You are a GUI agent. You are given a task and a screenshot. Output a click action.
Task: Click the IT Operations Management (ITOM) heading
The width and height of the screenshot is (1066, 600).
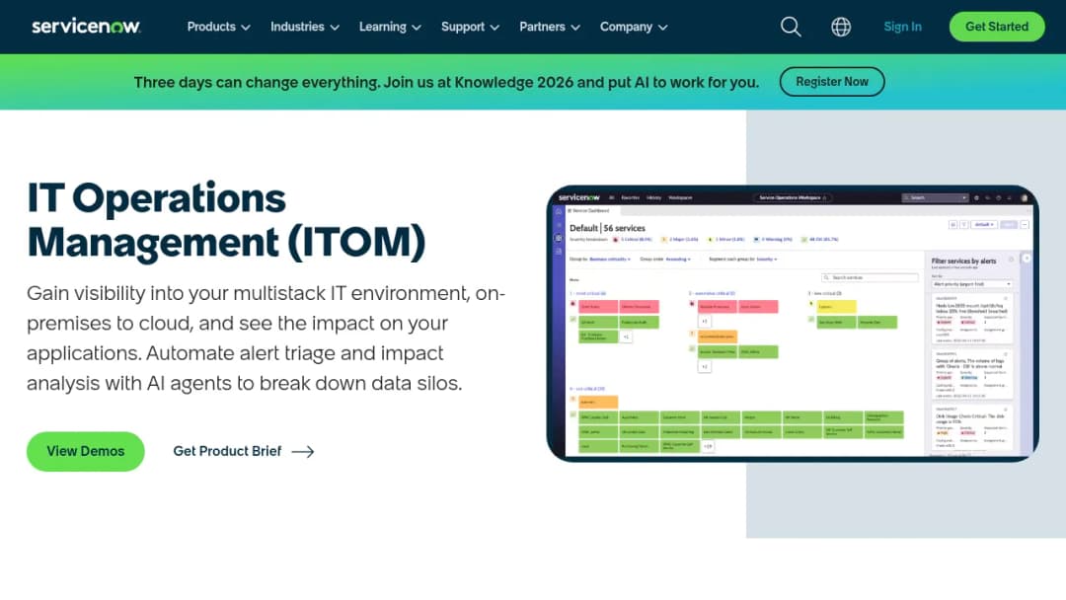226,220
